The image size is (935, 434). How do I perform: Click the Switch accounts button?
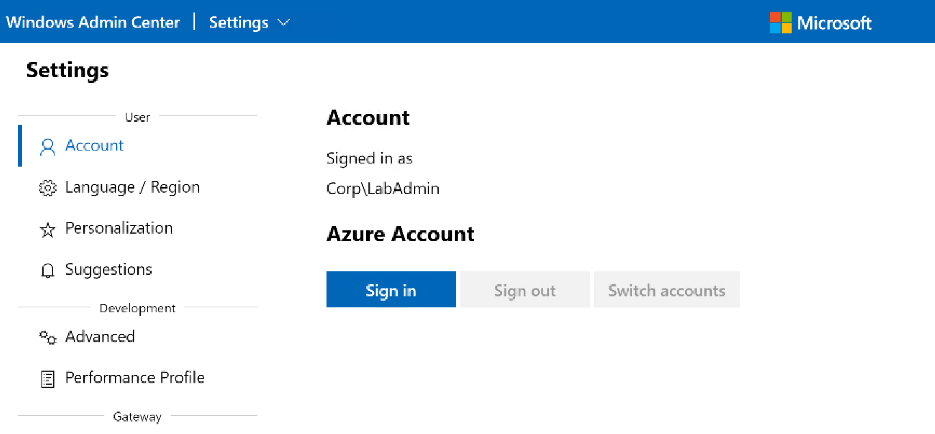[666, 290]
